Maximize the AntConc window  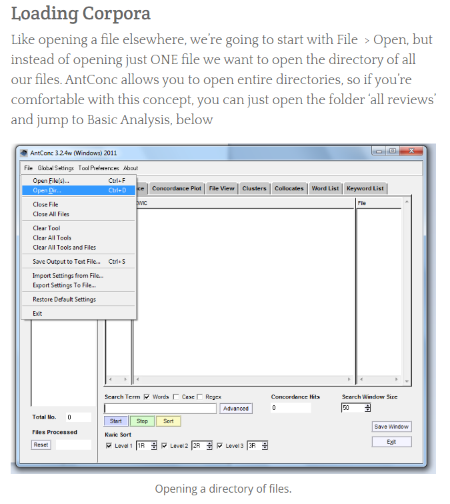click(x=393, y=151)
